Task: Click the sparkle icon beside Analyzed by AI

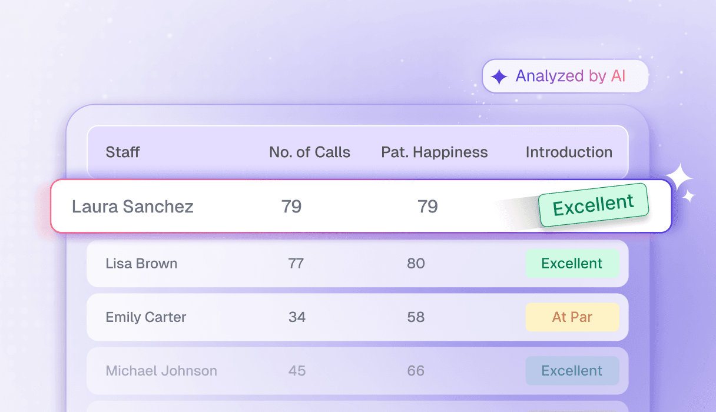Action: pos(499,77)
